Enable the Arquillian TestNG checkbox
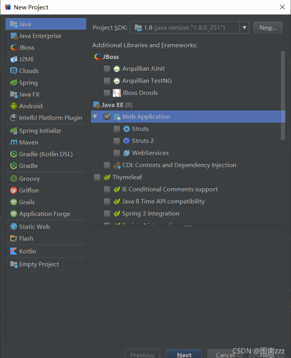Screen dimensions: 291x358 point(107,81)
